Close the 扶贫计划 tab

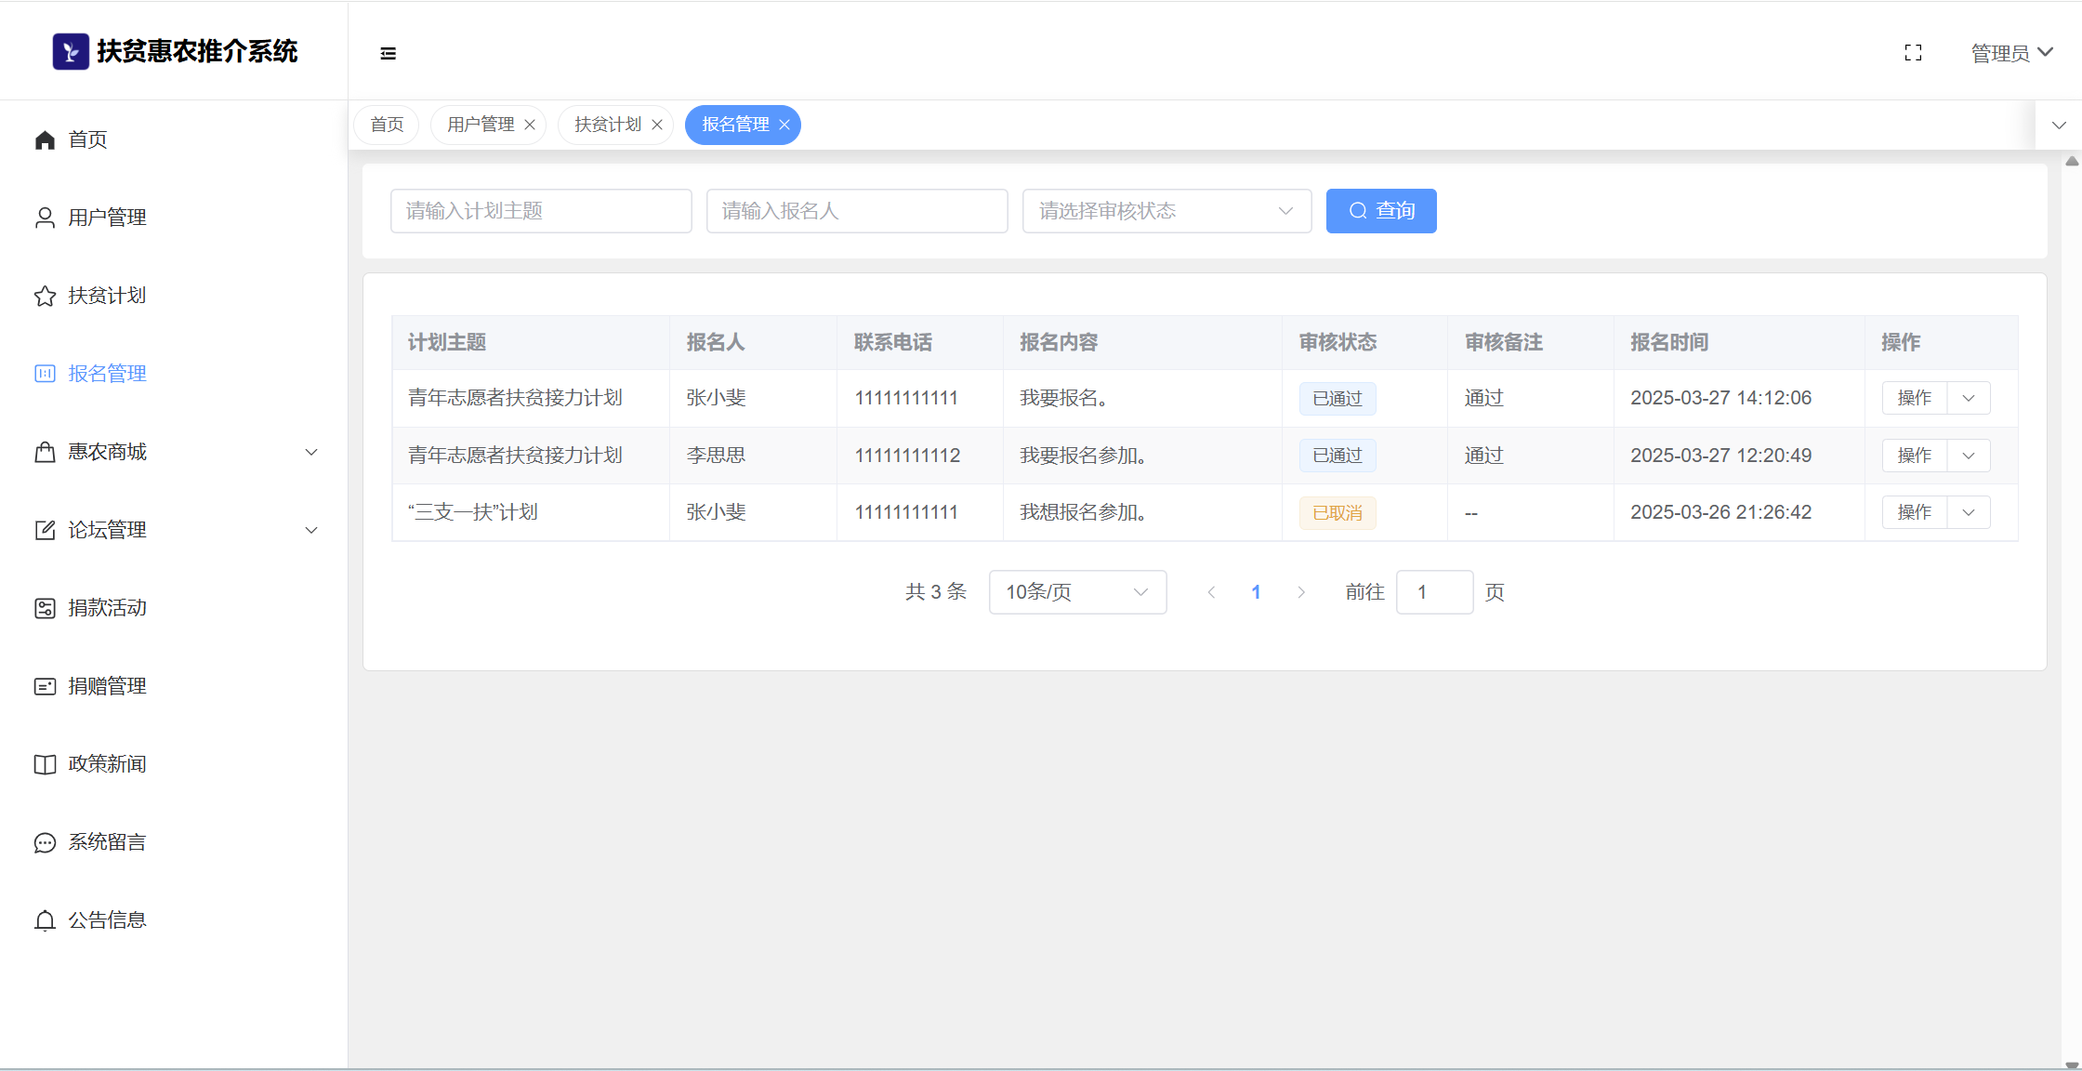pyautogui.click(x=657, y=125)
